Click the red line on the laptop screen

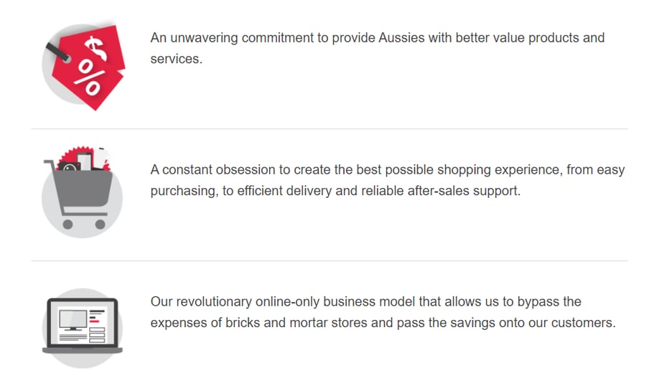coord(94,321)
